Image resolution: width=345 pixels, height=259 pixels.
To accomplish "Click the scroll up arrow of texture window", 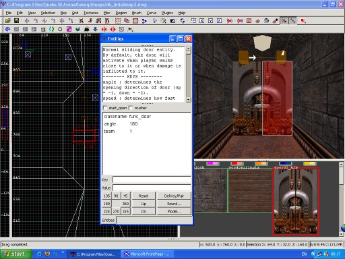I will (x=341, y=165).
